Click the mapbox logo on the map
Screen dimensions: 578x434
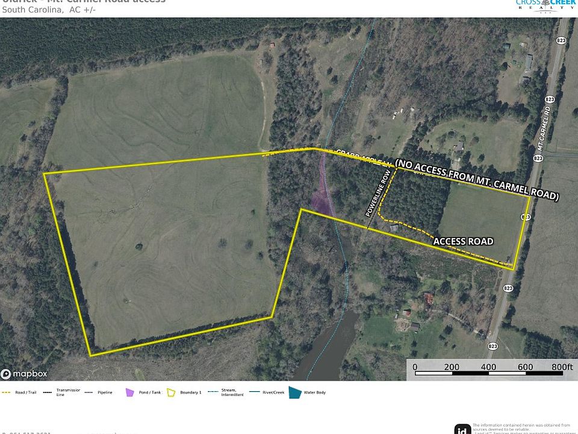(x=24, y=374)
